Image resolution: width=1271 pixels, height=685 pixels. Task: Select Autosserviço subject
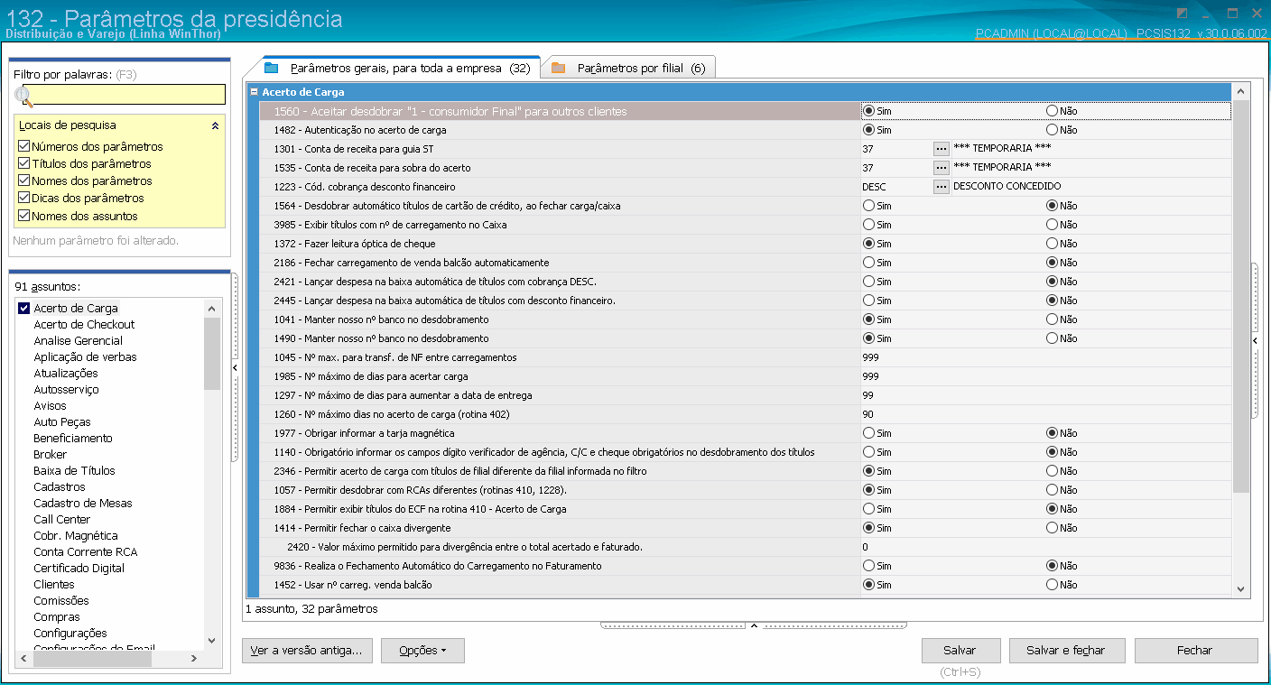click(66, 390)
